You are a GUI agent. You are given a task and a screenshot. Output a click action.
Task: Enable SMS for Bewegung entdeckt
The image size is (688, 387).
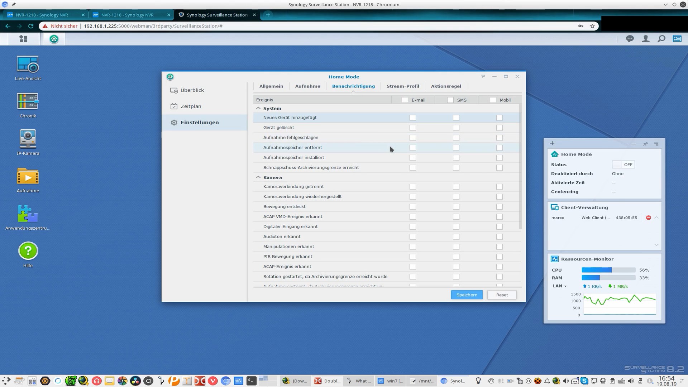tap(456, 207)
